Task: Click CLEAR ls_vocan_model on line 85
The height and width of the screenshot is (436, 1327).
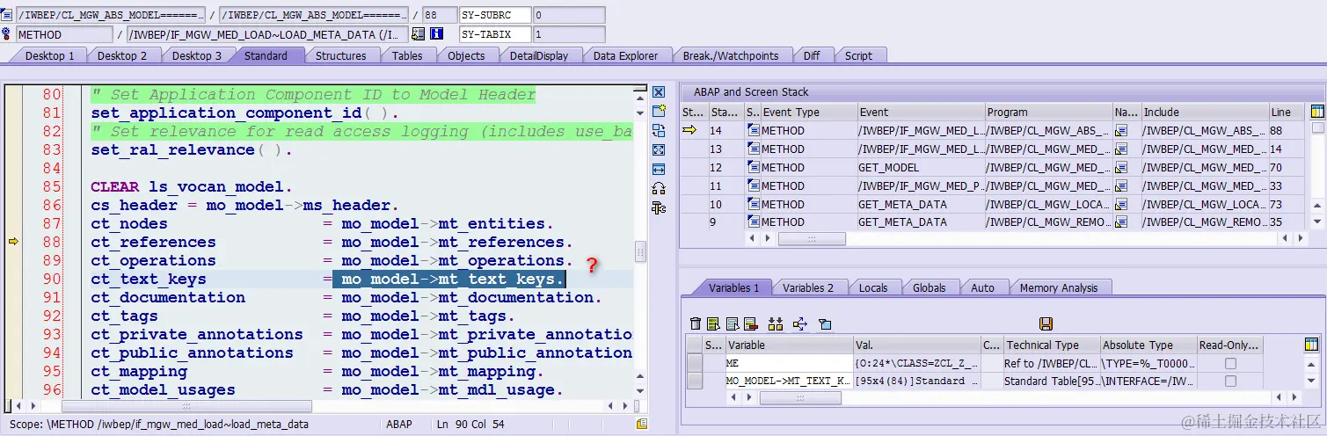Action: coord(191,186)
